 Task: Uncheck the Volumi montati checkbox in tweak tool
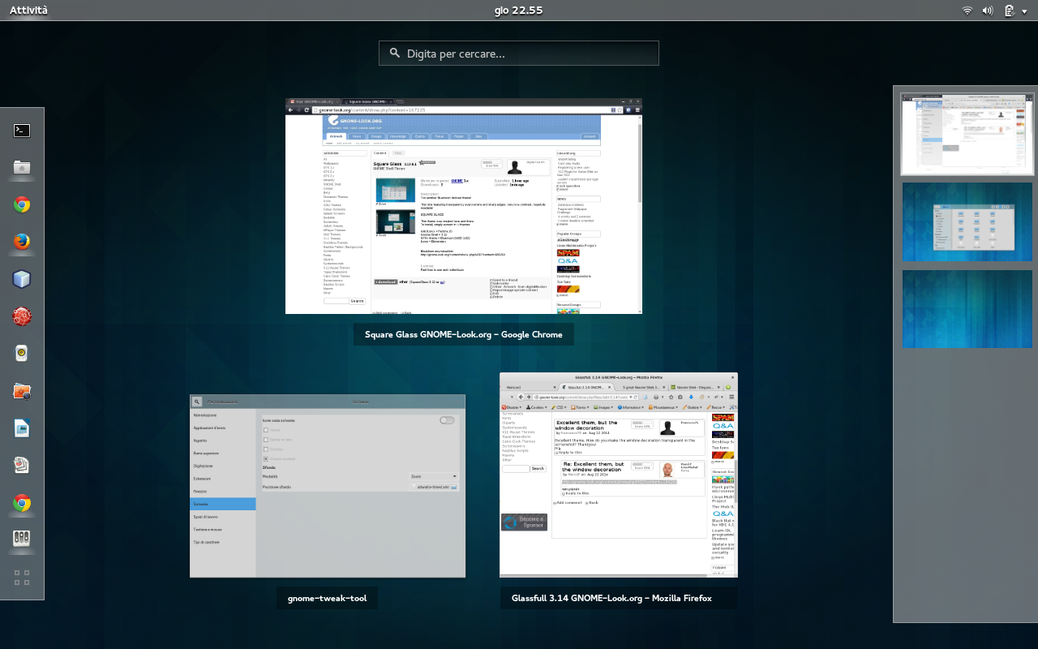pos(266,458)
